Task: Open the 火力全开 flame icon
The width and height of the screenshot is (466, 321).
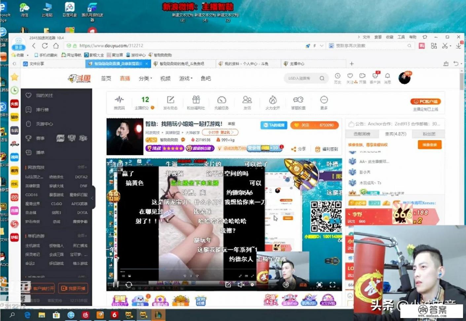Action: 272,100
